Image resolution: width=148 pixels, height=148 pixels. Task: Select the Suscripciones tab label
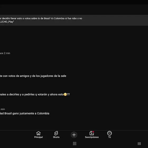92,137
